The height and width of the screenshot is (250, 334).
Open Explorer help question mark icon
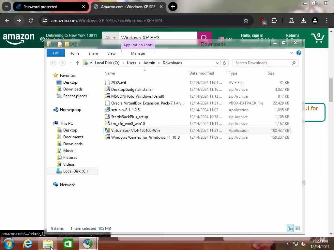tap(299, 53)
